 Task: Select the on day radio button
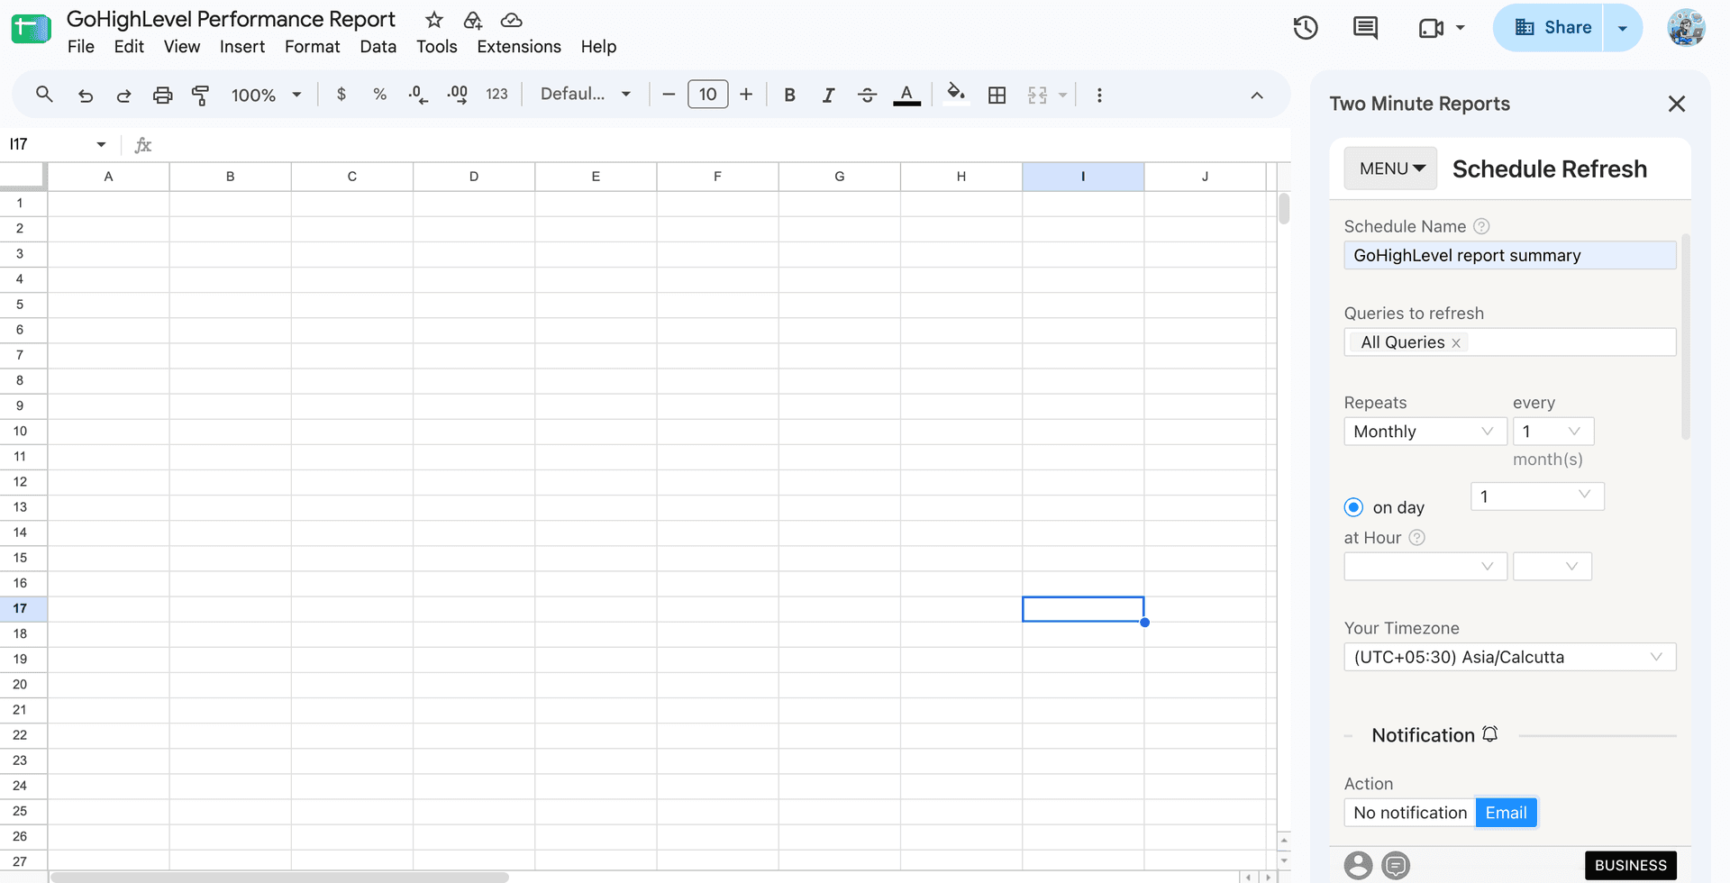pos(1353,507)
